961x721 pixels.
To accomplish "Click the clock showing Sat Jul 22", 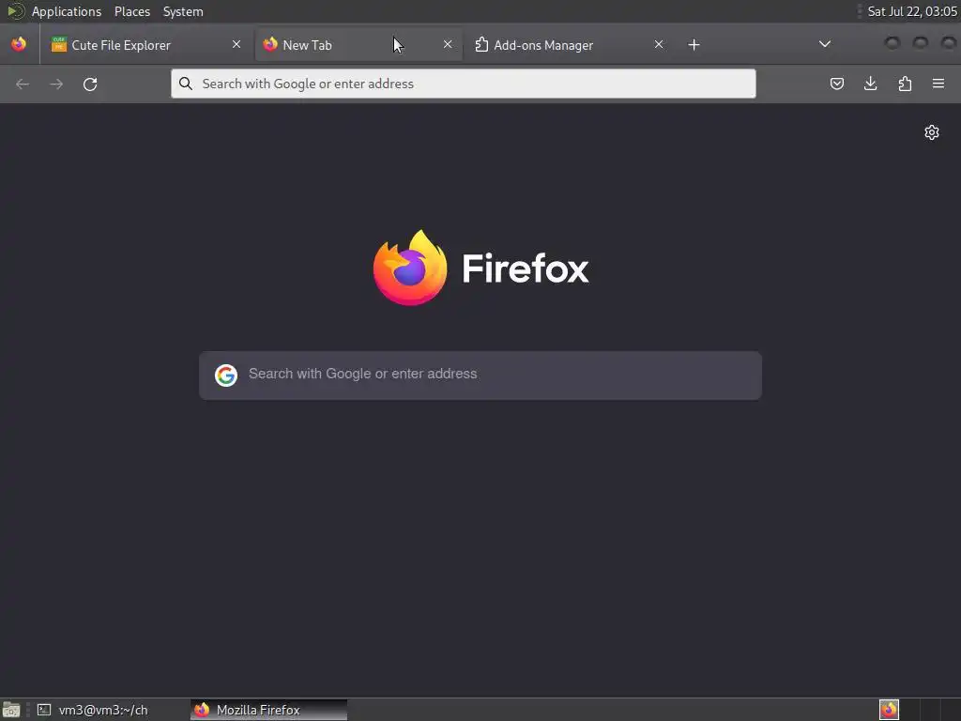I will pyautogui.click(x=912, y=11).
